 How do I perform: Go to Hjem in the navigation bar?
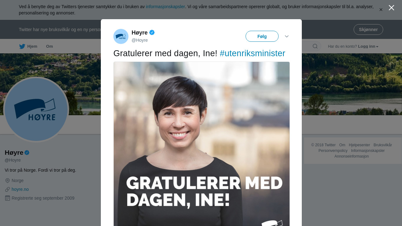[x=32, y=46]
